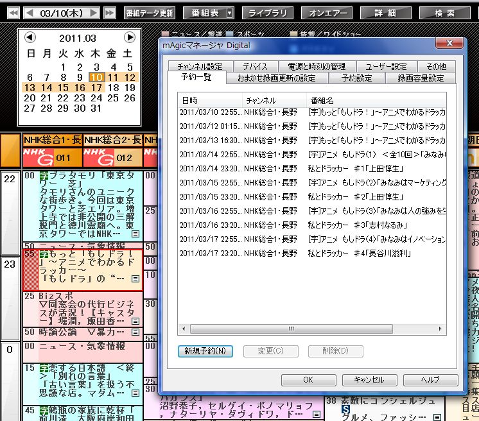Open the 電源と時刻の管理 tab
The width and height of the screenshot is (479, 421).
point(317,66)
